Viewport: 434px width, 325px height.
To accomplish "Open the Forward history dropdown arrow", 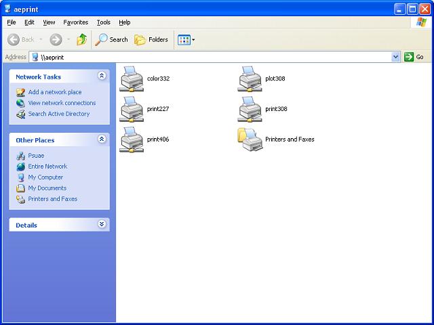I will coord(68,40).
